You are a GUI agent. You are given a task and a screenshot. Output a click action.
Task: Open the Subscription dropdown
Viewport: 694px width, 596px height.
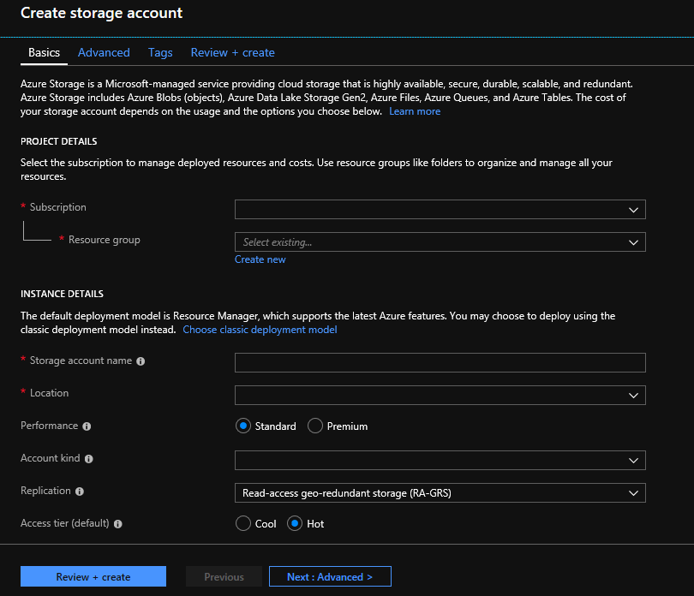click(440, 209)
